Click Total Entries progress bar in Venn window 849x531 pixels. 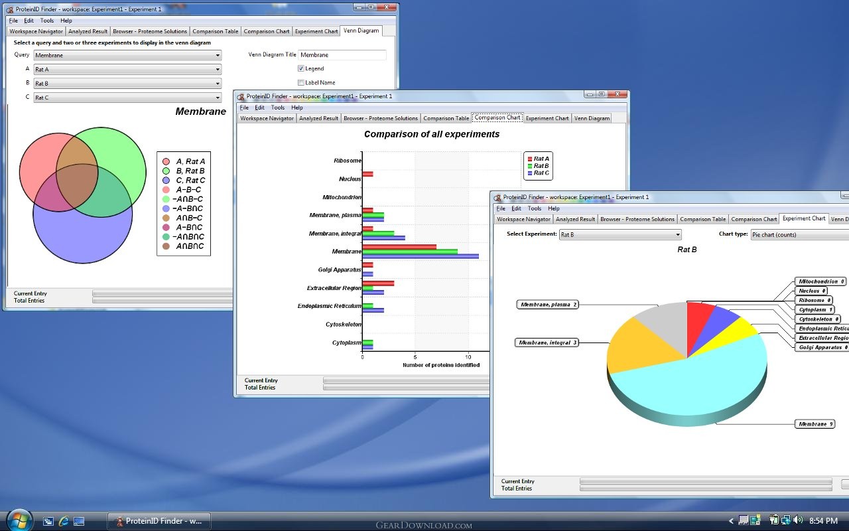click(x=163, y=301)
